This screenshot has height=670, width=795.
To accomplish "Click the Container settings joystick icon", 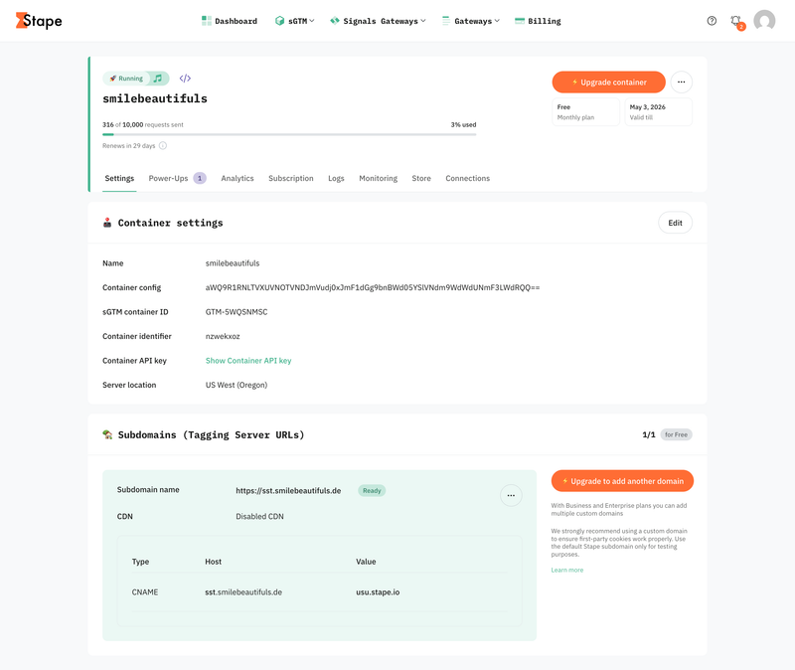I will coord(107,223).
